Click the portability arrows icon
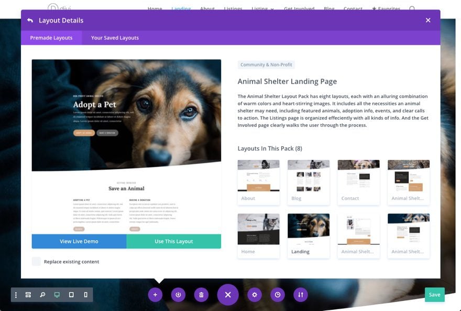 (x=301, y=295)
